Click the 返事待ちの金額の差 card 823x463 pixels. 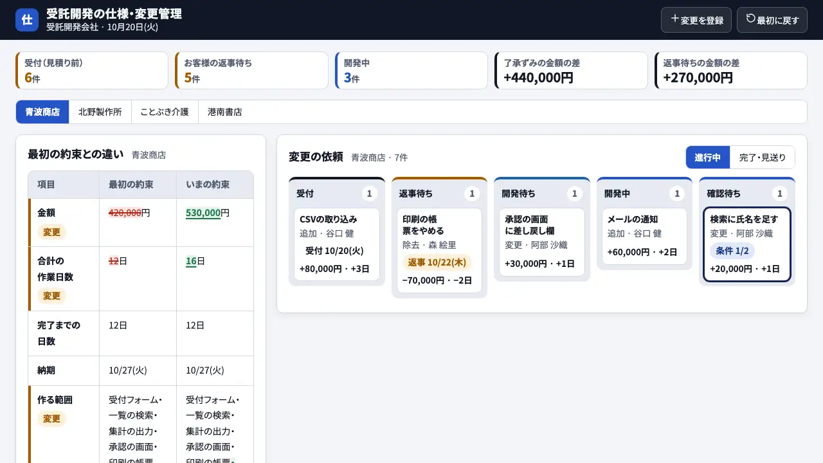[730, 70]
